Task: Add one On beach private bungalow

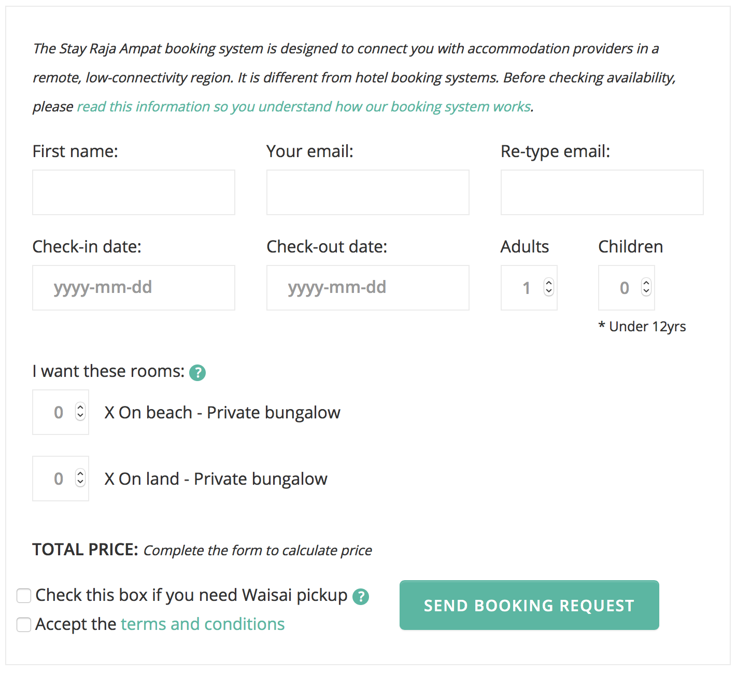Action: point(80,408)
